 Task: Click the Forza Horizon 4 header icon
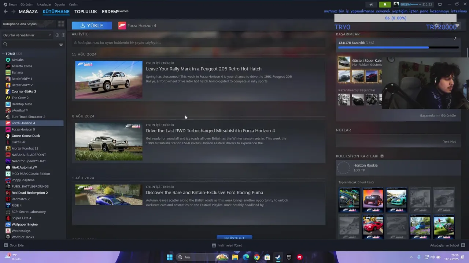click(x=122, y=26)
